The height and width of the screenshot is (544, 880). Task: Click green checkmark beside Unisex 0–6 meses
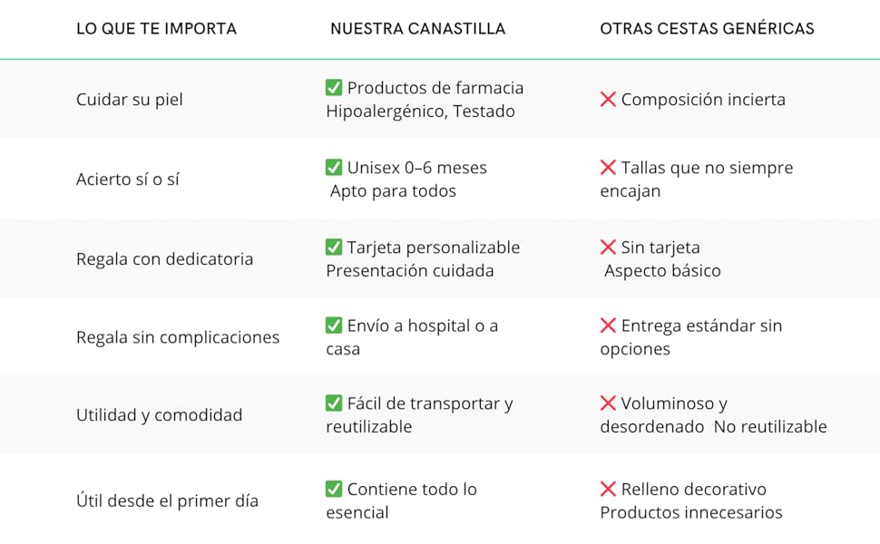pyautogui.click(x=334, y=168)
